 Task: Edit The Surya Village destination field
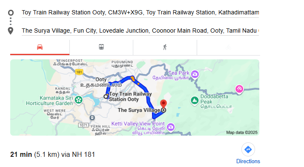pyautogui.click(x=140, y=31)
